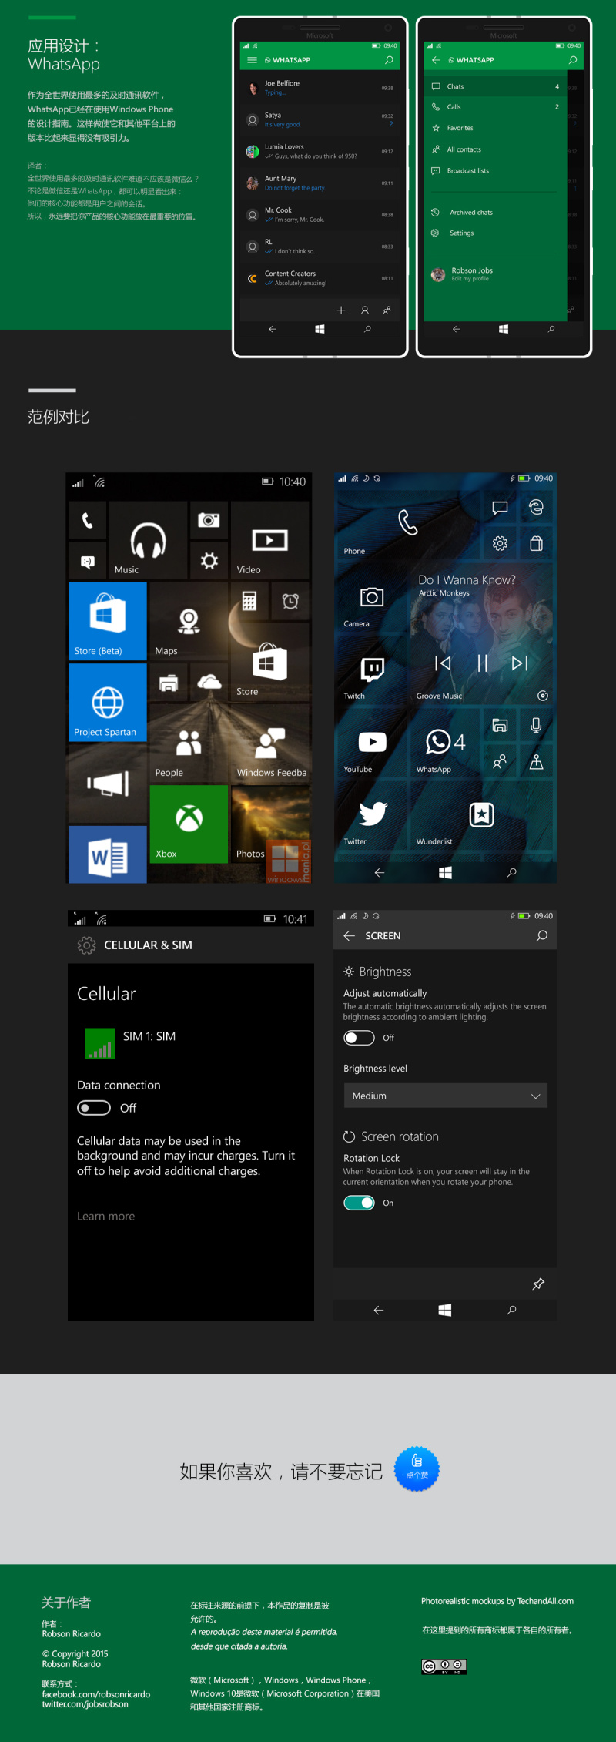616x1742 pixels.
Task: Tap SIM 1: SIM signal entry
Action: point(130,1043)
